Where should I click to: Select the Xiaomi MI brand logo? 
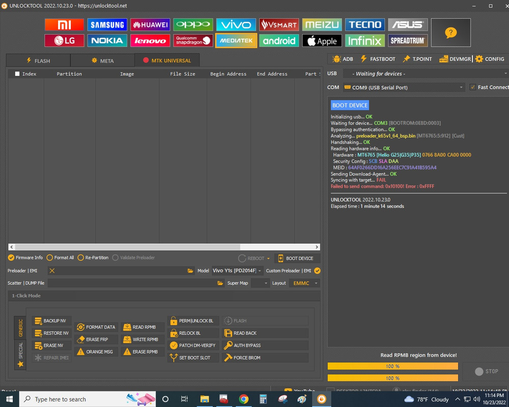[64, 24]
